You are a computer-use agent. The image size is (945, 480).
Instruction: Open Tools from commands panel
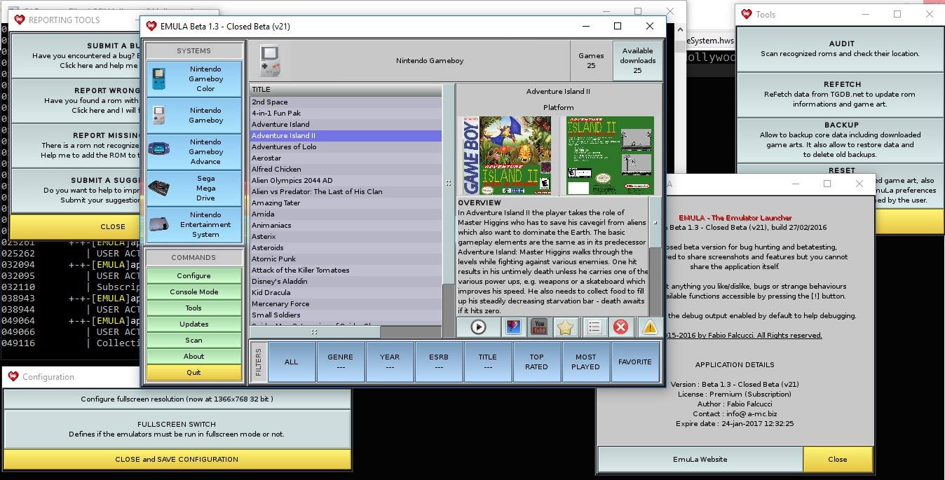[x=194, y=308]
